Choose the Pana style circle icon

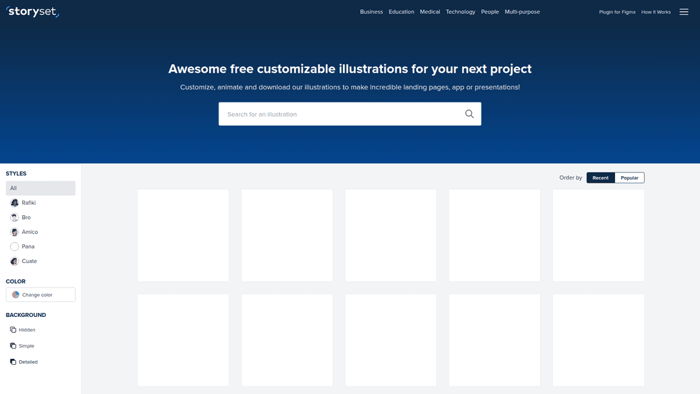[15, 247]
